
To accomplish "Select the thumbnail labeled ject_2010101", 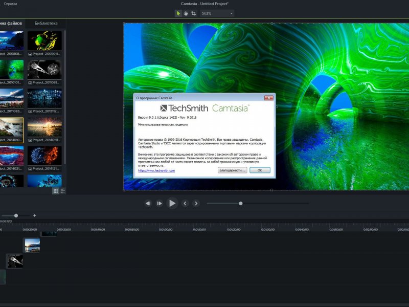I will [x=11, y=70].
